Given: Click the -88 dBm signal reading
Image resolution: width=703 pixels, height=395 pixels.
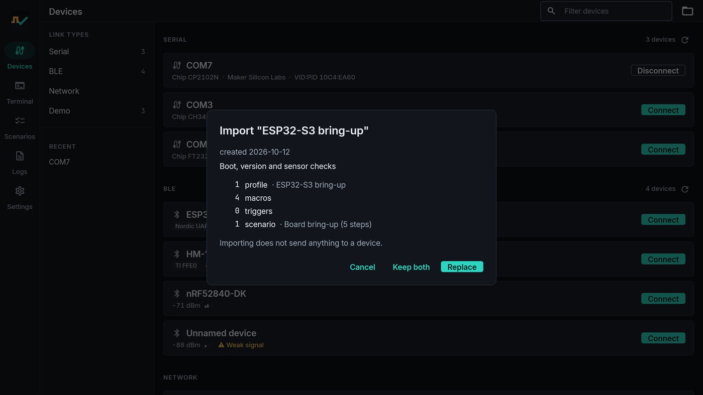Looking at the screenshot, I should click(x=186, y=345).
